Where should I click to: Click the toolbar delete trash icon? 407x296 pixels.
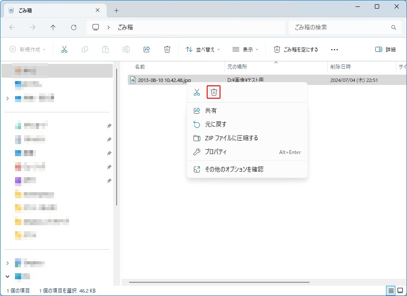(x=167, y=49)
